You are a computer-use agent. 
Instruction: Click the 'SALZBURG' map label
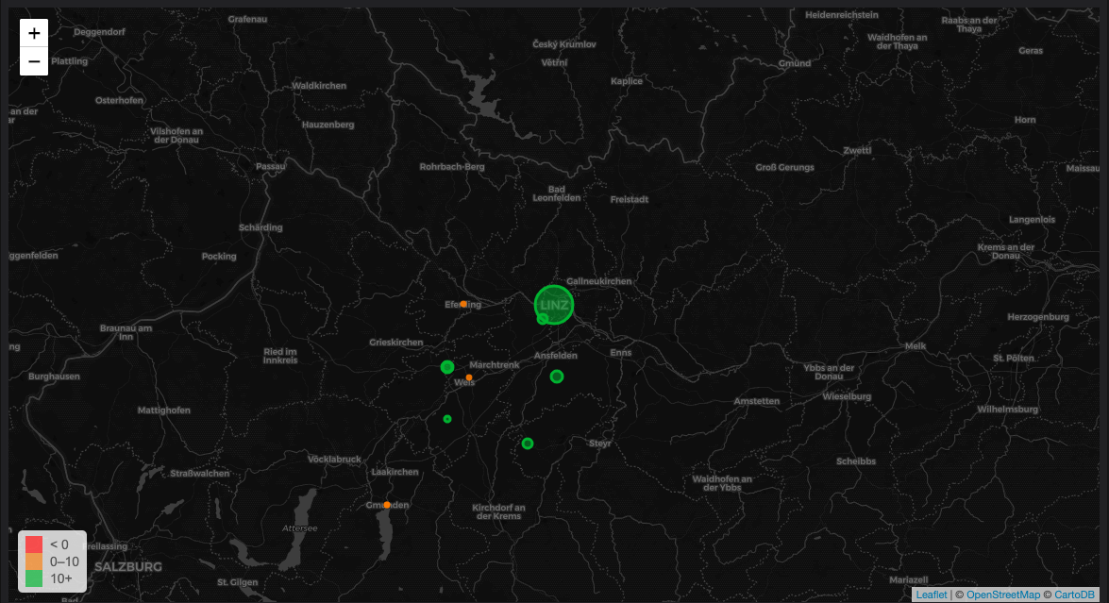tap(128, 567)
